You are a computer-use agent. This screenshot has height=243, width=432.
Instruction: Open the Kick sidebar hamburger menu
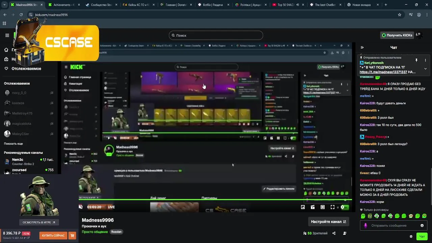(7, 35)
